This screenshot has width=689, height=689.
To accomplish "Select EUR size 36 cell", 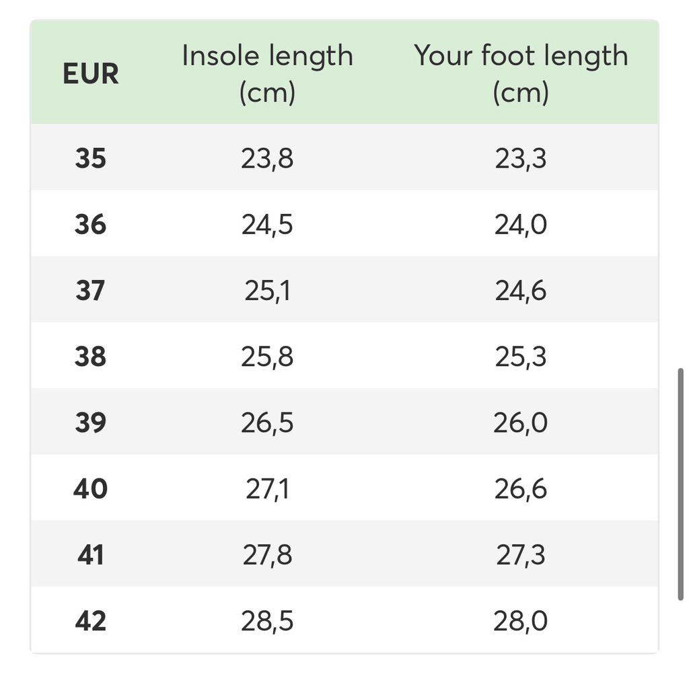I will (90, 225).
